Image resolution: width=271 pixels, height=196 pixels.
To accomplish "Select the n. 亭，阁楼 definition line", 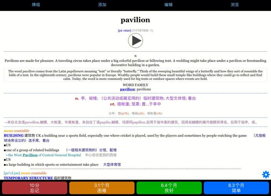I will [x=135, y=98].
